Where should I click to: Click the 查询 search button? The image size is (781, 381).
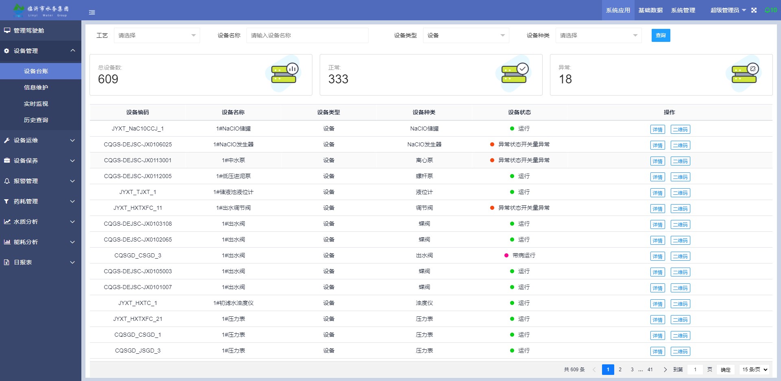[x=661, y=35]
